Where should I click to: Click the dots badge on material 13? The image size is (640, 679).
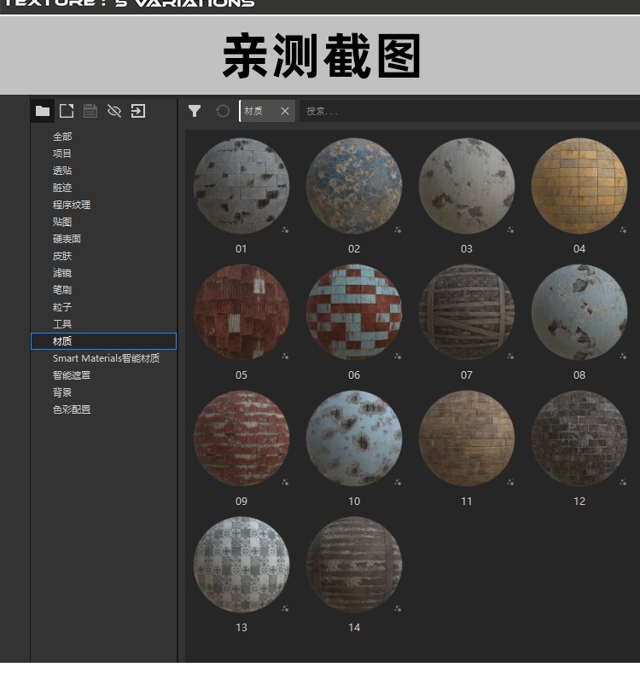(285, 608)
